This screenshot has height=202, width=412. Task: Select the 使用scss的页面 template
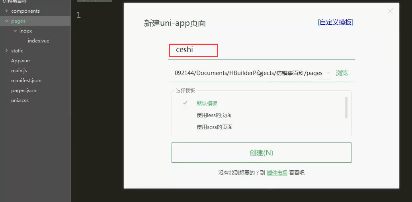point(215,127)
